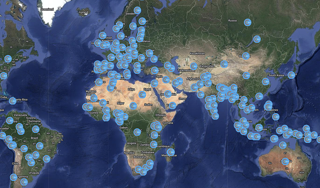Screen dimensions: 320x188
Task: Open the marker south of Oman label
Action: (173, 105)
